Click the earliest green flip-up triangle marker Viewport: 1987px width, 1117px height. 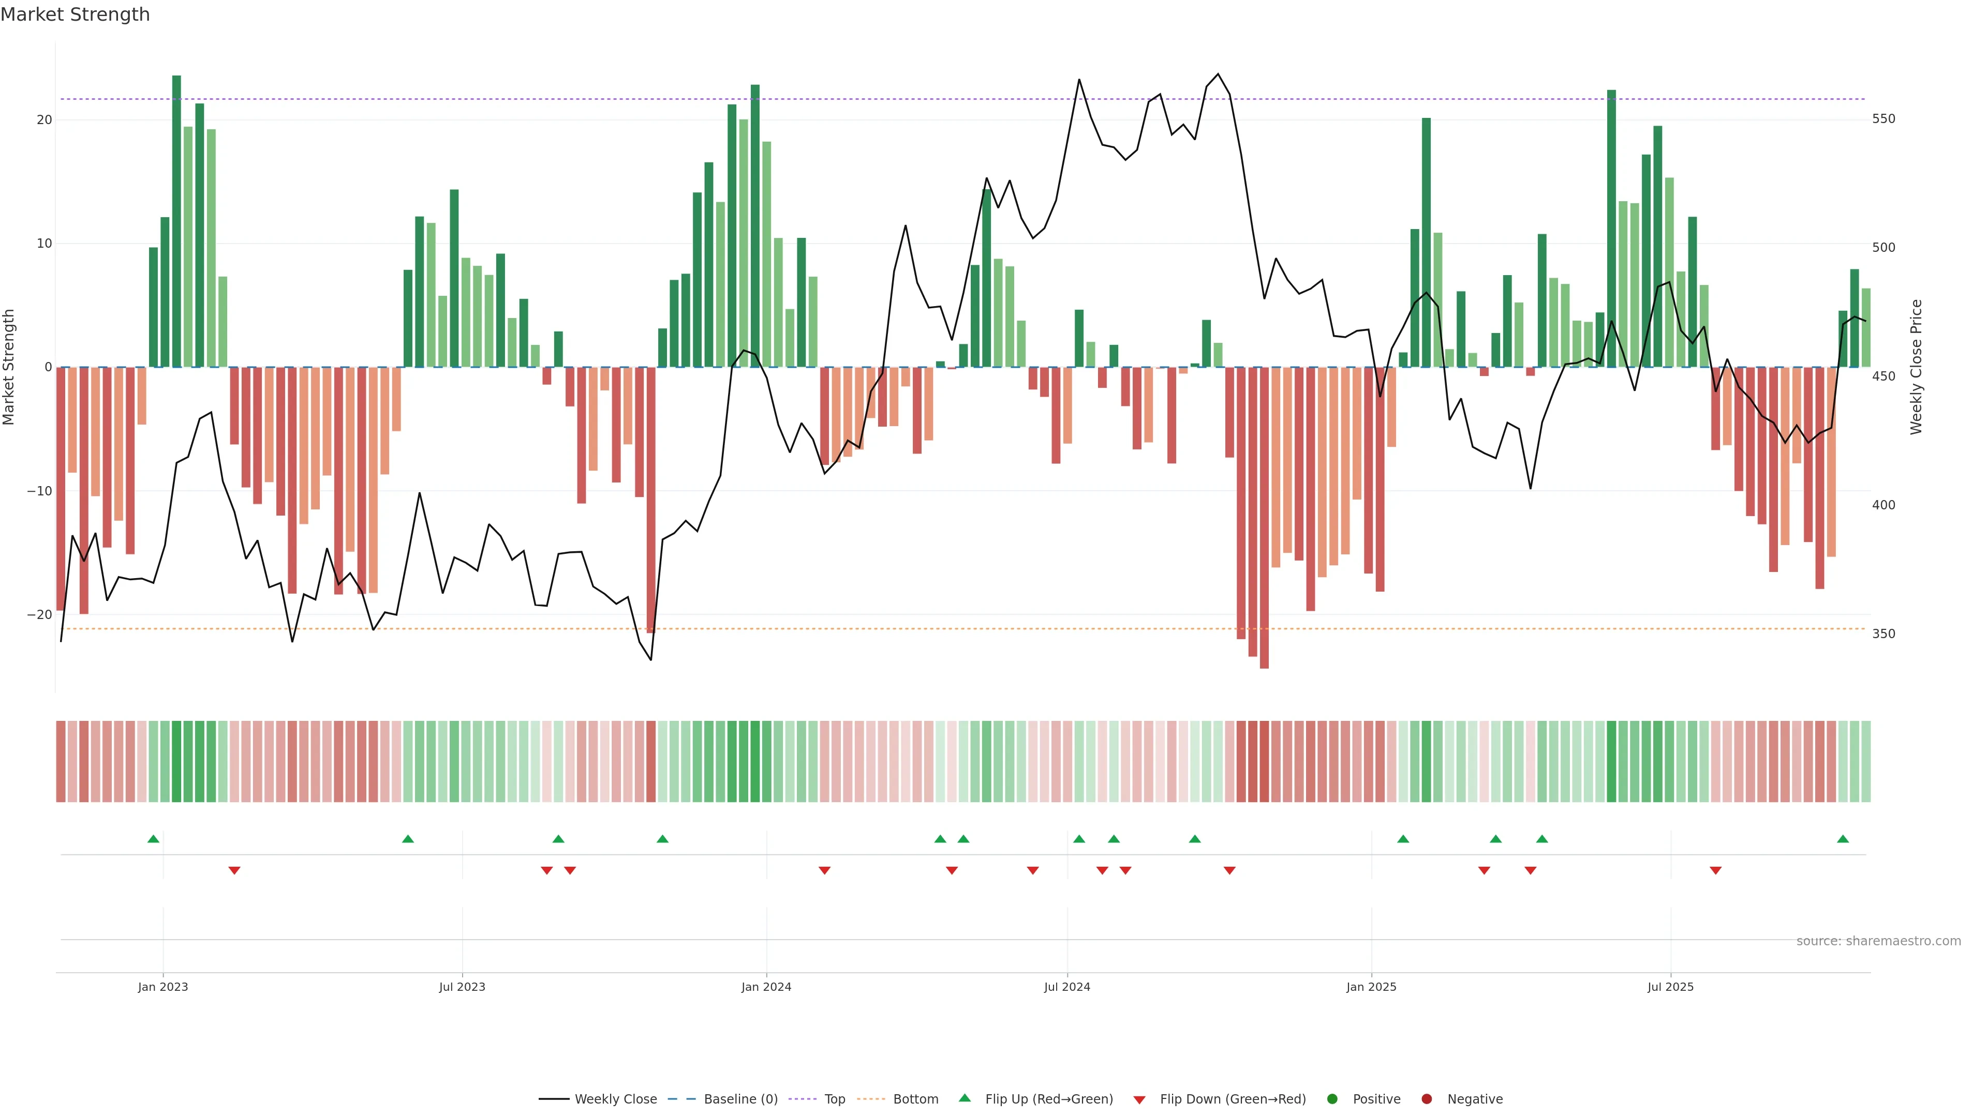pyautogui.click(x=154, y=839)
